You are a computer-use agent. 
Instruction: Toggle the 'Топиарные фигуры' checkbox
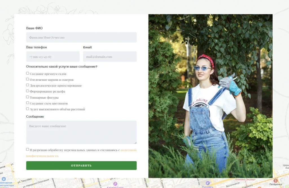tap(27, 97)
